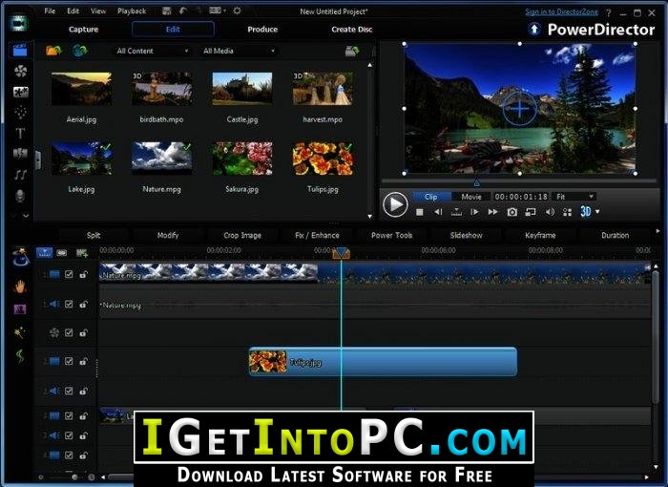
Task: Switch to the Produce tab
Action: [262, 30]
